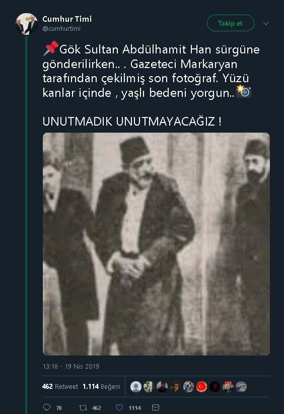Open Cumhur Timi profile avatar

click(26, 24)
